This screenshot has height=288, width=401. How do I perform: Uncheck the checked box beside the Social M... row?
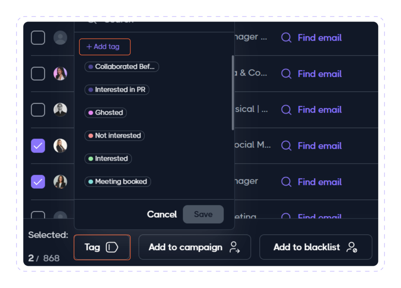click(38, 146)
